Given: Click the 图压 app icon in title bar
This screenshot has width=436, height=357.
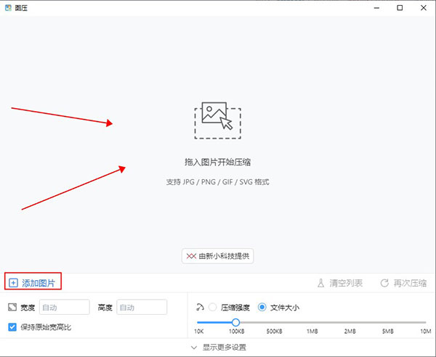Looking at the screenshot, I should [8, 8].
